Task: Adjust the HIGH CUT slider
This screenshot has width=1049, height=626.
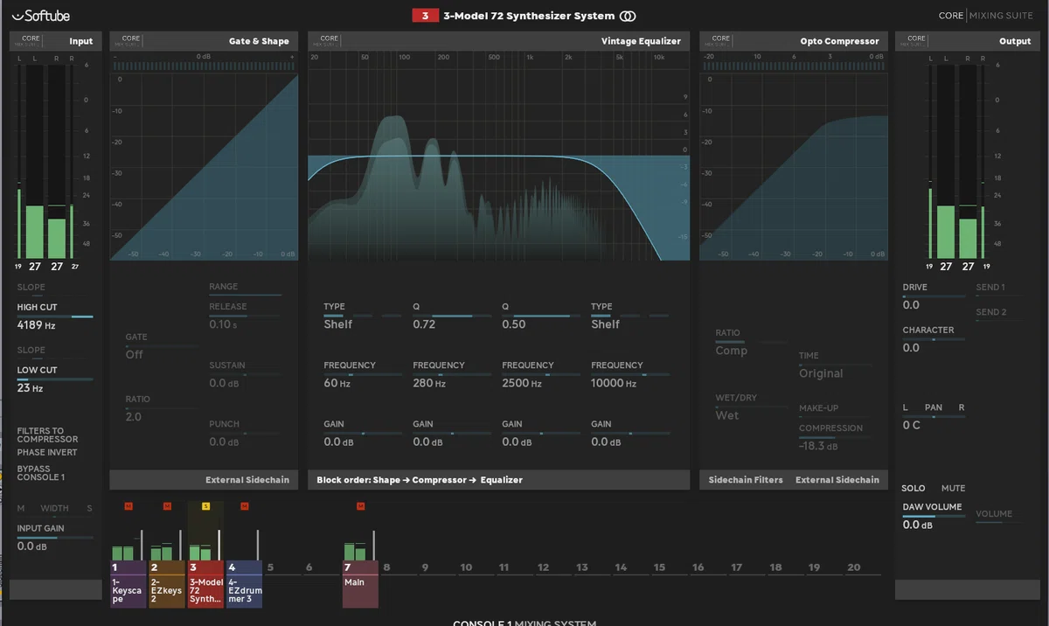Action: click(x=54, y=316)
